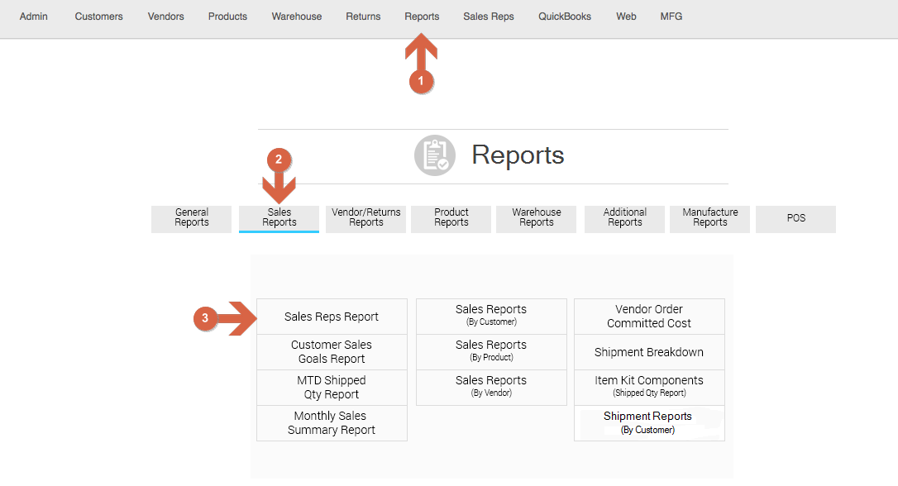Click the Reports clipboard icon
The height and width of the screenshot is (486, 898).
(435, 155)
